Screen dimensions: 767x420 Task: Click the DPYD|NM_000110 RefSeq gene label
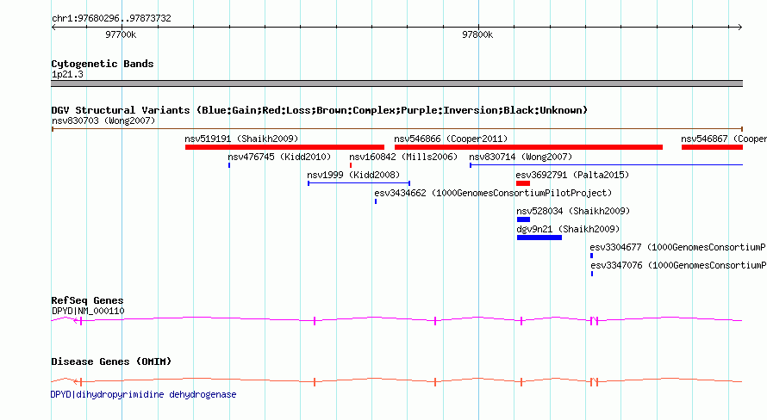point(88,311)
